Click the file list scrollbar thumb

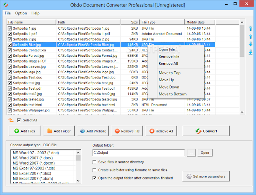242,41
